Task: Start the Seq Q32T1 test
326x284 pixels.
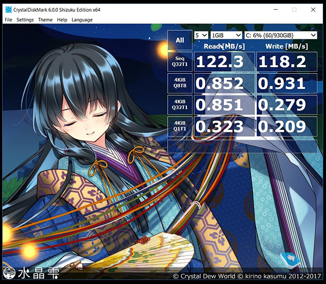Action: [180, 62]
